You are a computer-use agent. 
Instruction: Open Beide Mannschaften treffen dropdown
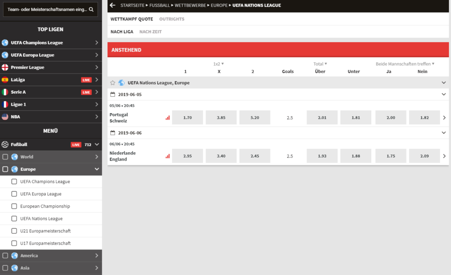[x=405, y=64]
